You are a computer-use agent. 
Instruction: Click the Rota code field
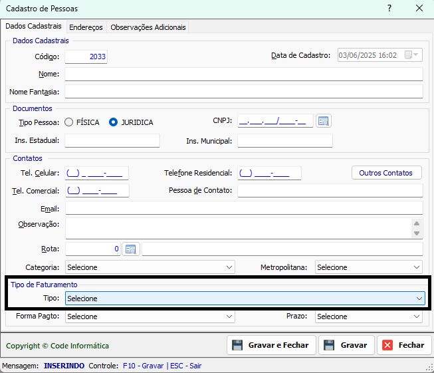pos(93,249)
